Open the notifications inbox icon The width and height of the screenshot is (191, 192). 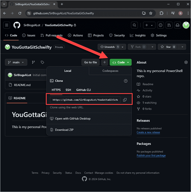coord(178,25)
